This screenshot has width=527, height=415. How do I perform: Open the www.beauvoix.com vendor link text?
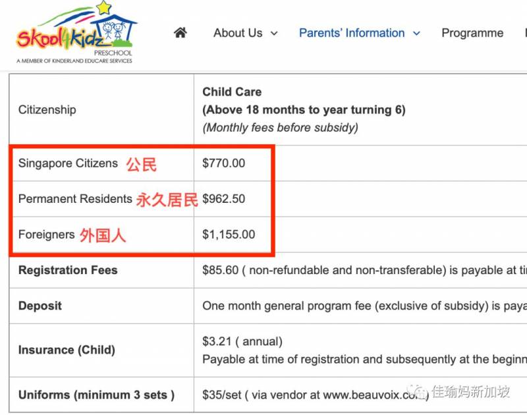(x=370, y=395)
